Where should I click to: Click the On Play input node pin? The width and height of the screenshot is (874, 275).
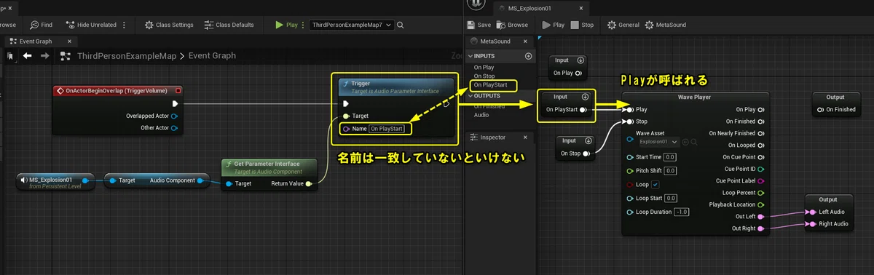[x=578, y=73]
